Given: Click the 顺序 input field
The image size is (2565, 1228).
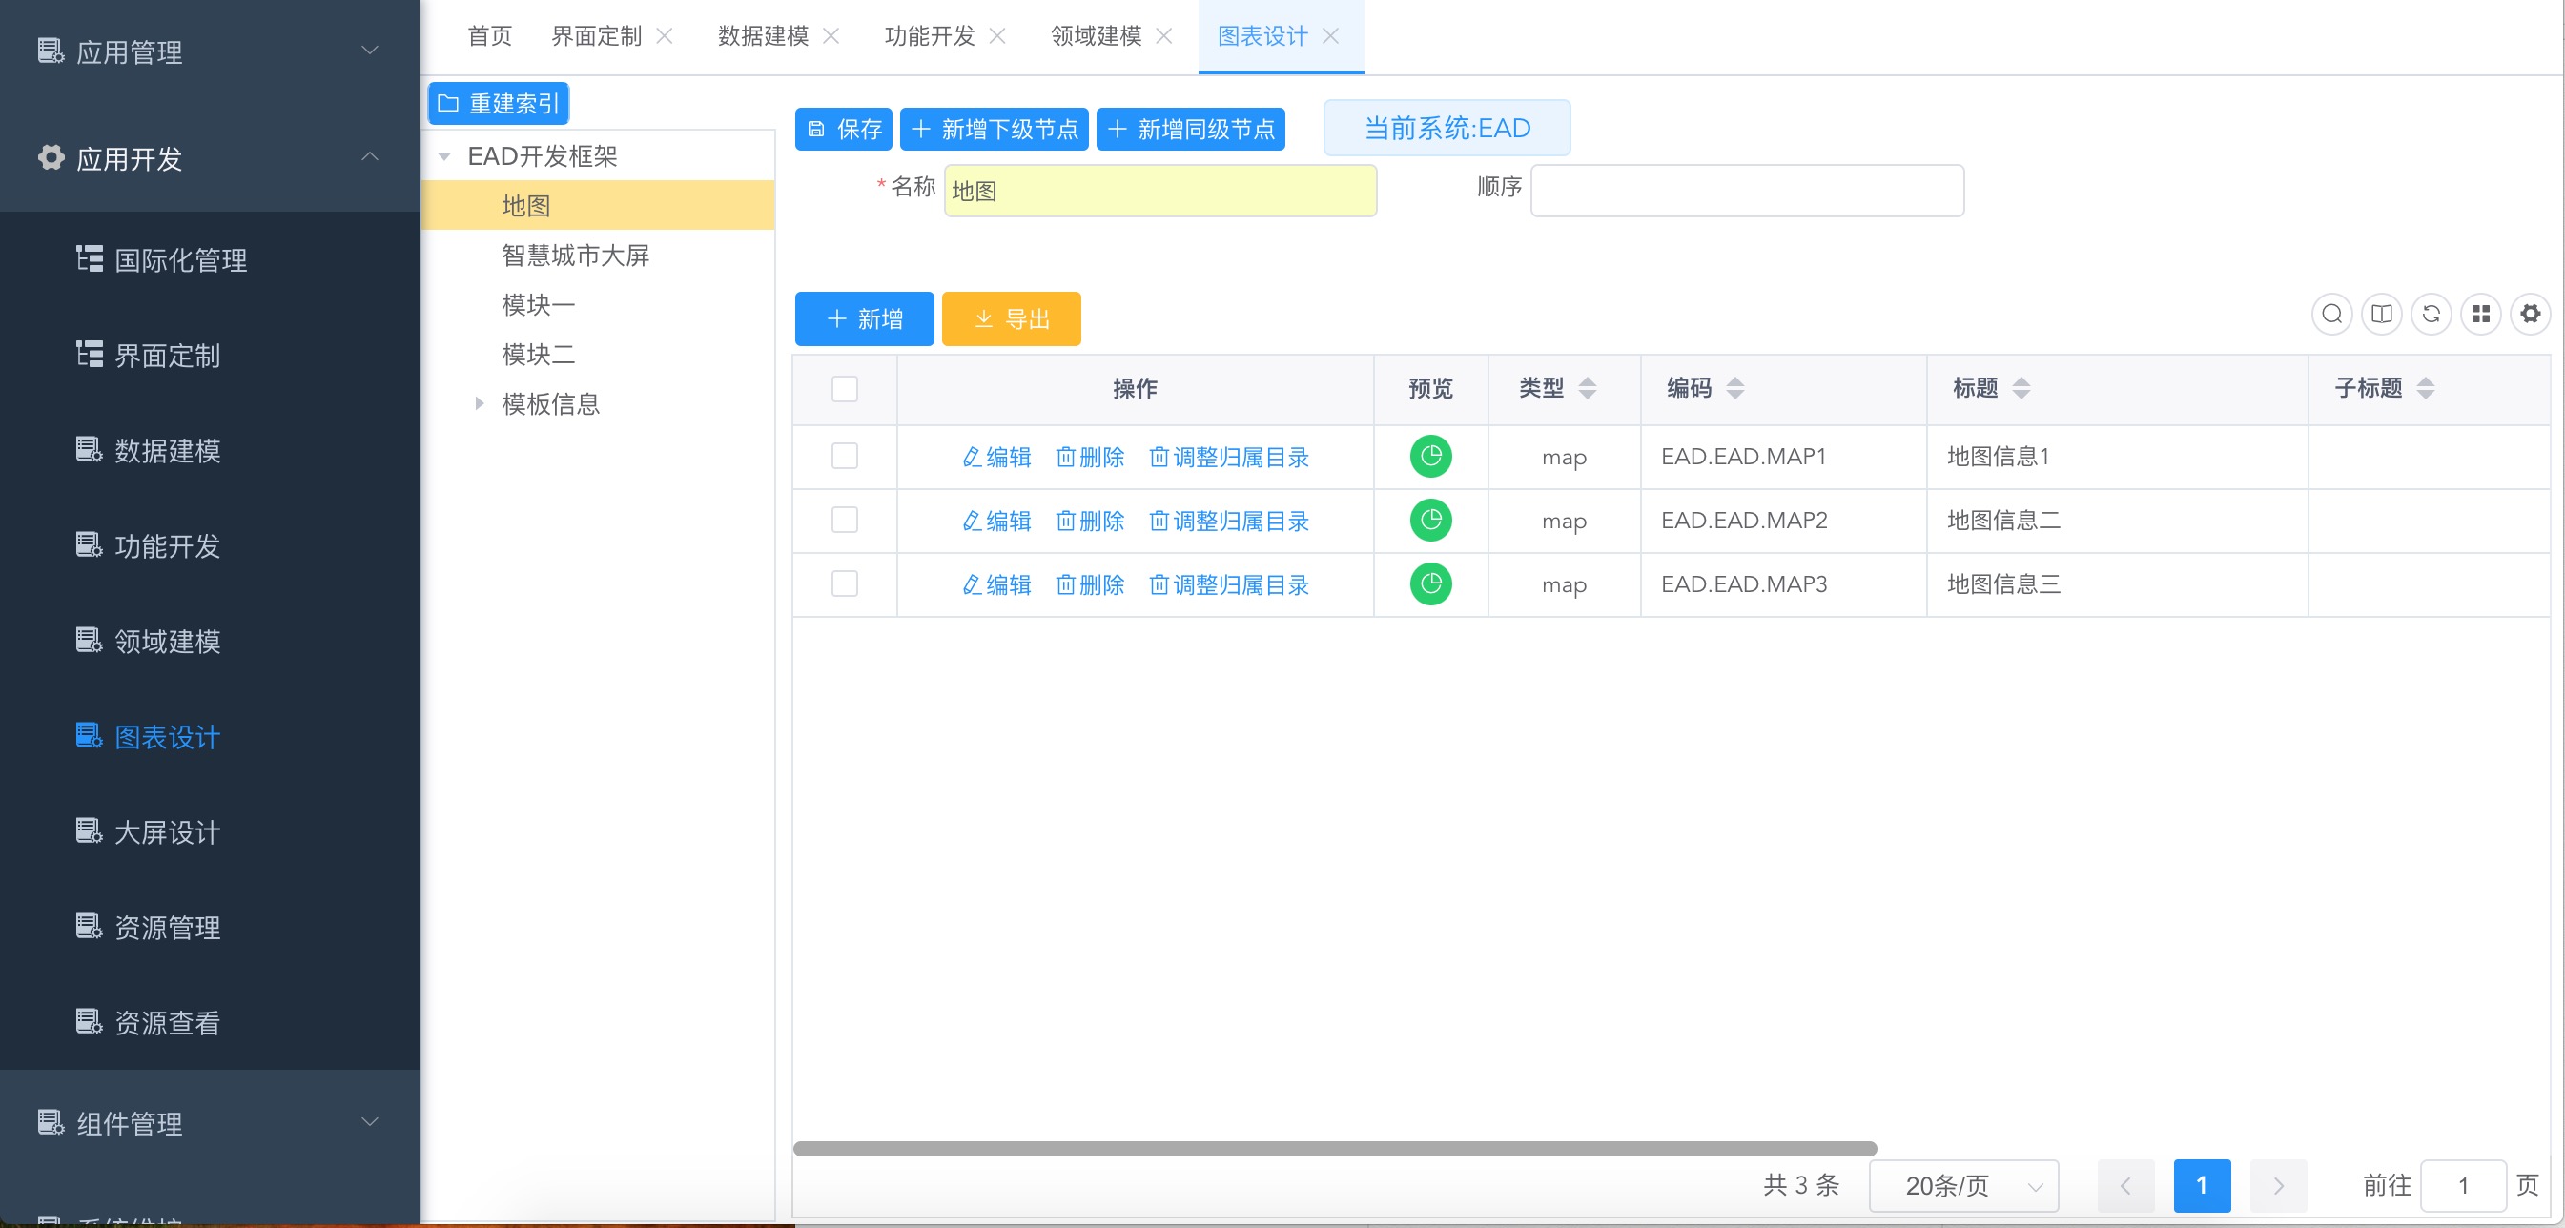Looking at the screenshot, I should point(1747,191).
